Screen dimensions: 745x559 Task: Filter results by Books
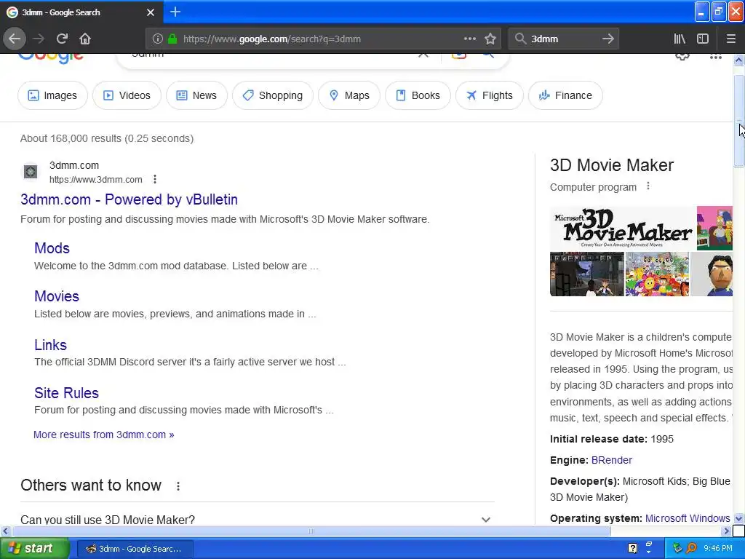pyautogui.click(x=418, y=95)
